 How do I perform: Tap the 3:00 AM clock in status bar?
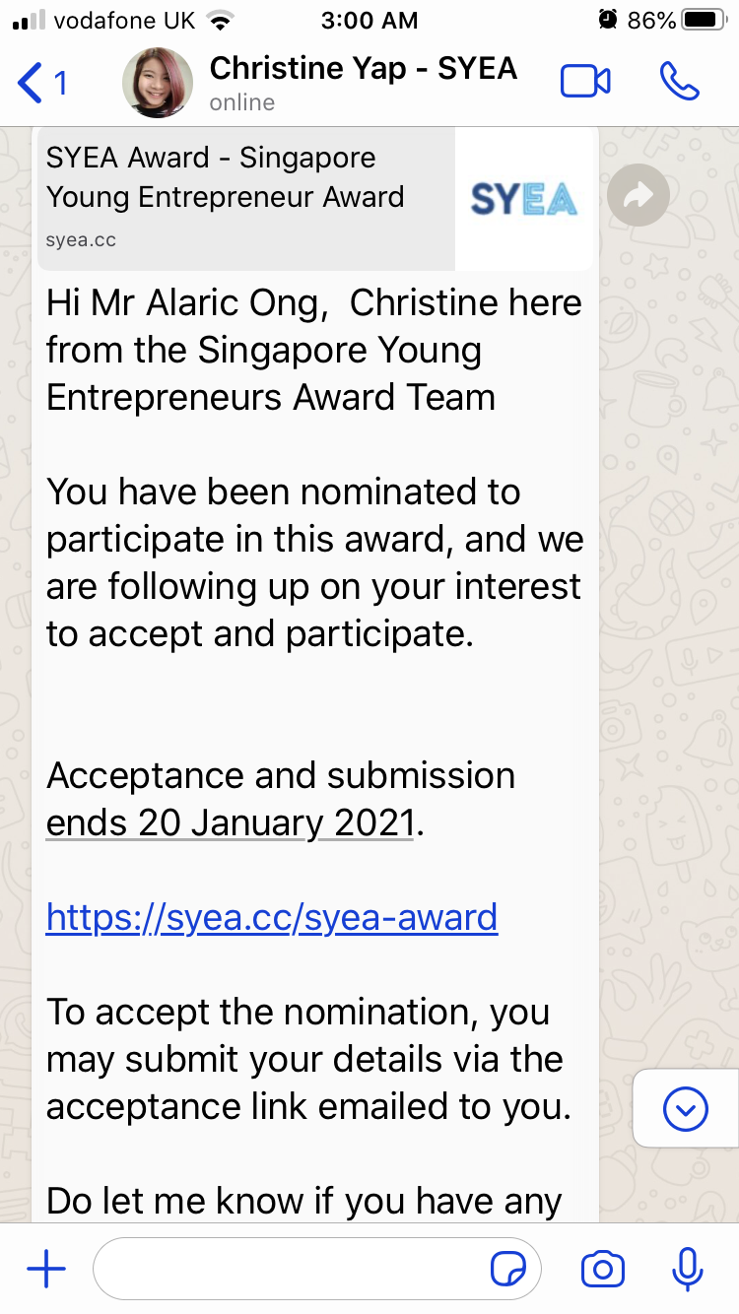coord(369,20)
